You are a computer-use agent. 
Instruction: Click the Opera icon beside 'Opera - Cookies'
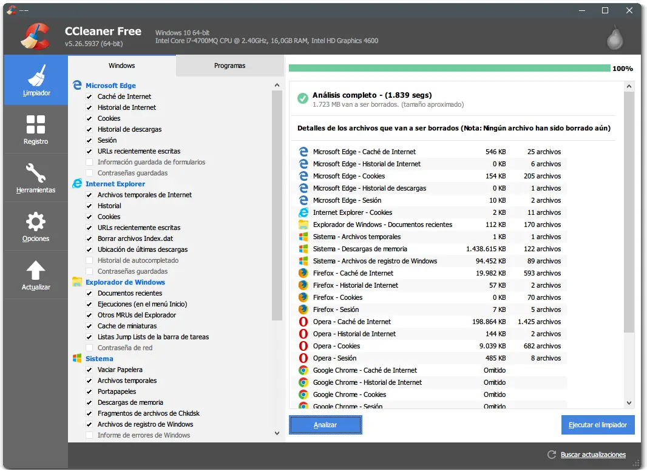tap(303, 346)
